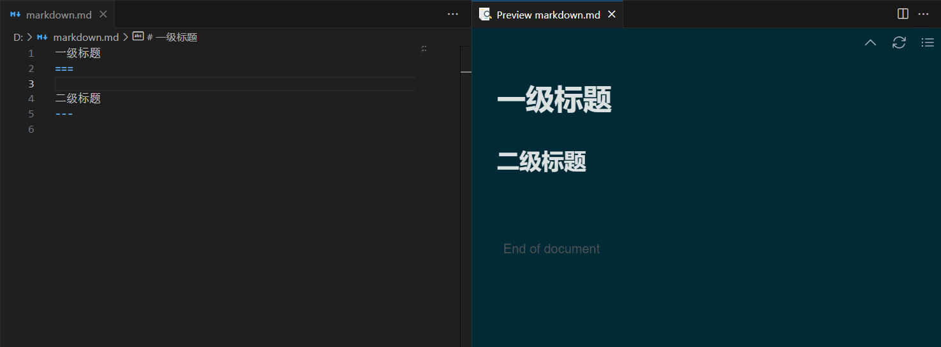This screenshot has height=347, width=941.
Task: Expand the markdown.md breadcrumb item
Action: click(85, 37)
